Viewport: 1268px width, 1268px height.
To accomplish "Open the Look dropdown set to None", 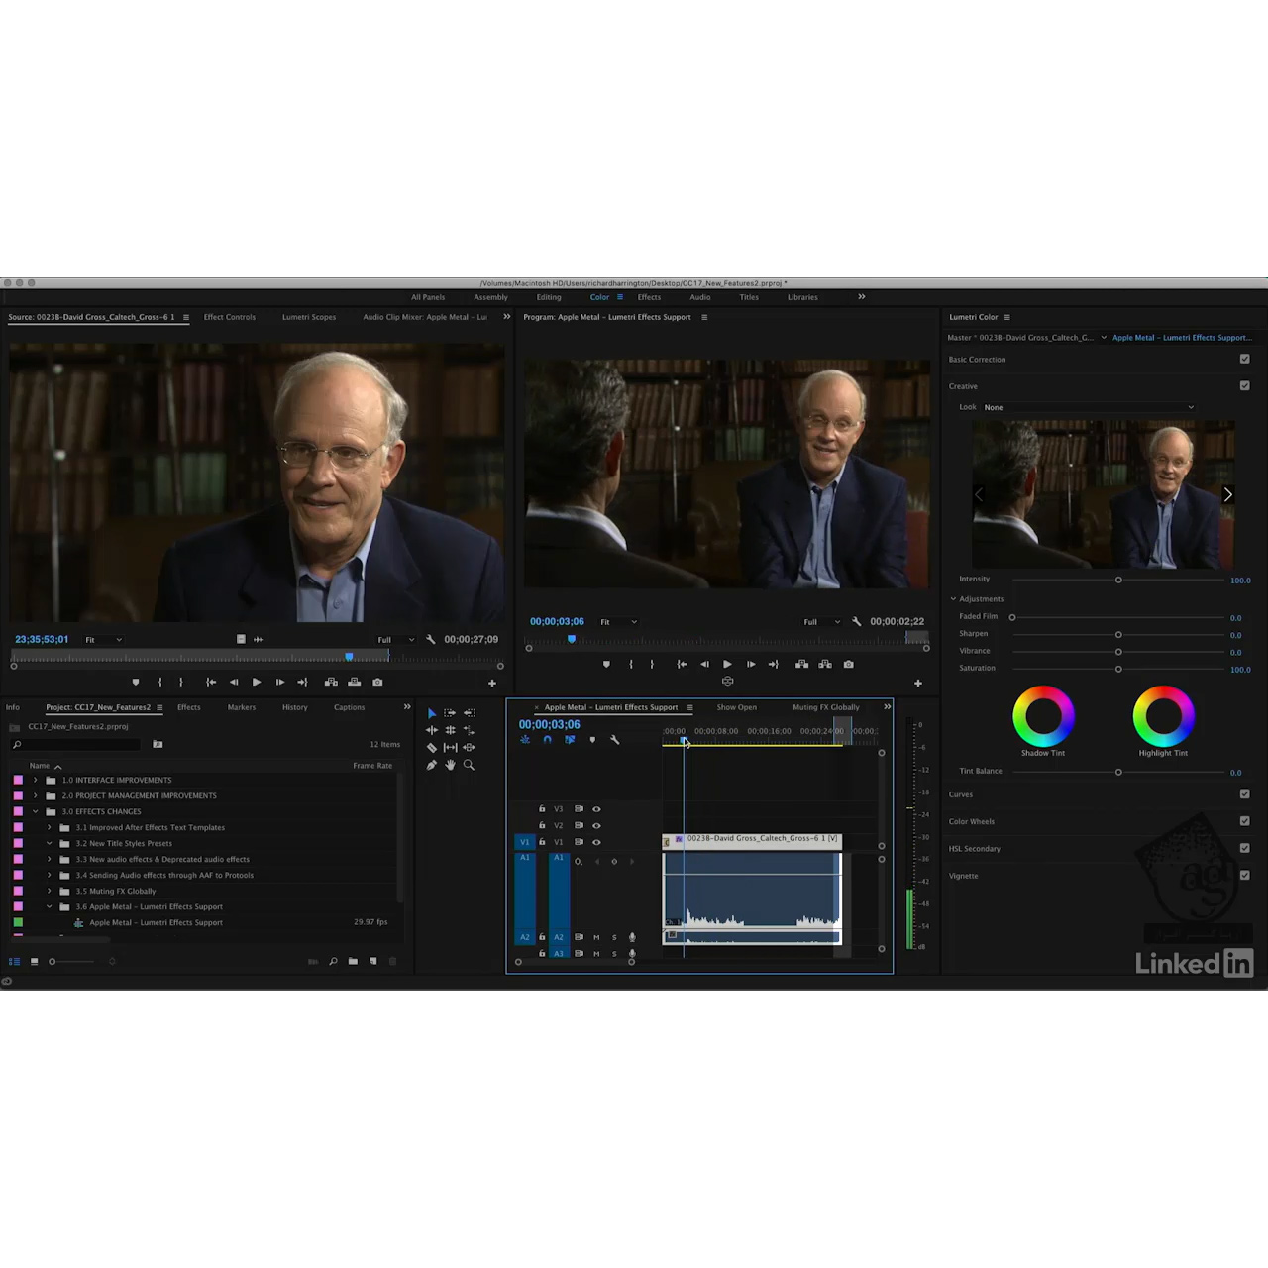I will tap(1089, 407).
